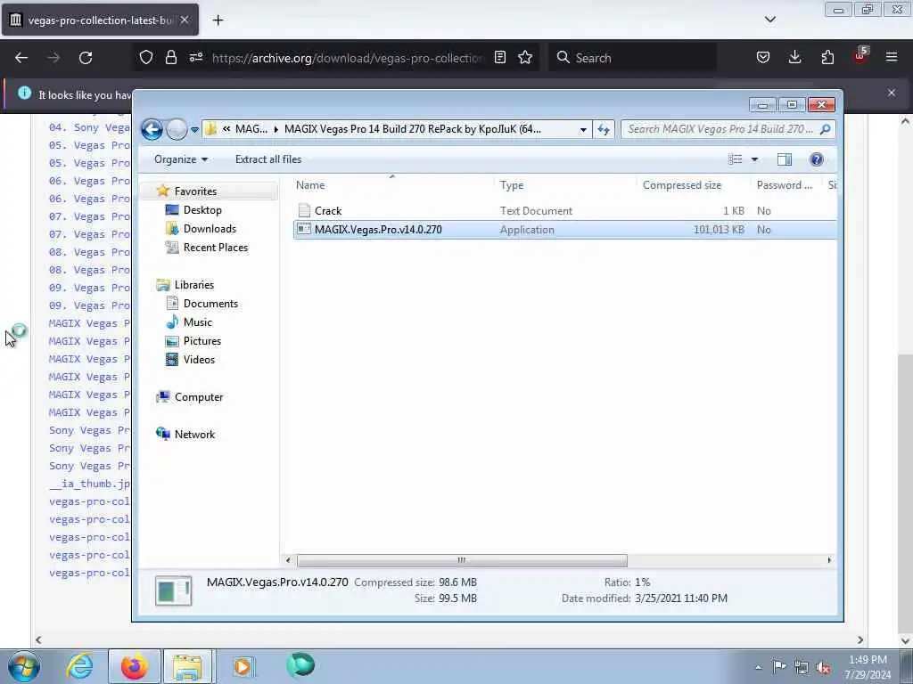Image resolution: width=913 pixels, height=684 pixels.
Task: Open Firefox extensions menu
Action: (827, 57)
